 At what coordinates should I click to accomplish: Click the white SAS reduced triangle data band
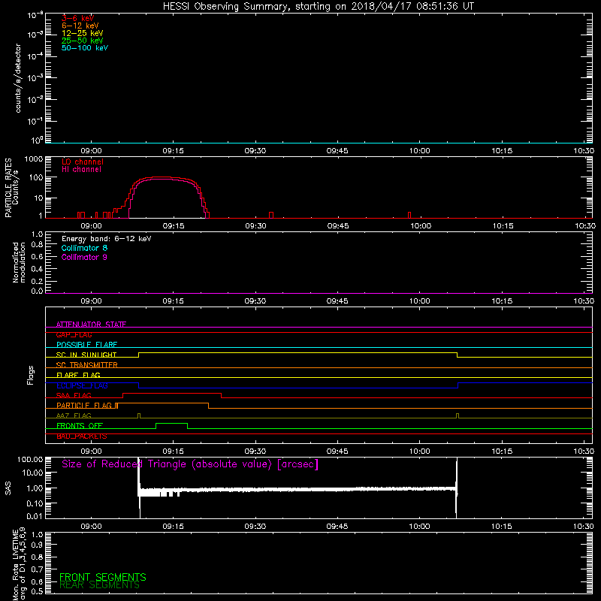pyautogui.click(x=297, y=490)
